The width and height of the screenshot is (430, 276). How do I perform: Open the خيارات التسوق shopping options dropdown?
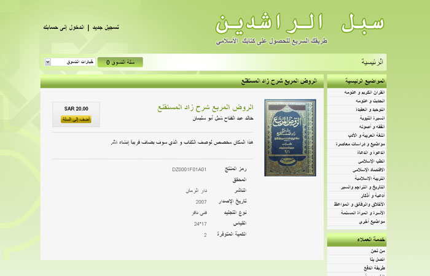(70, 62)
